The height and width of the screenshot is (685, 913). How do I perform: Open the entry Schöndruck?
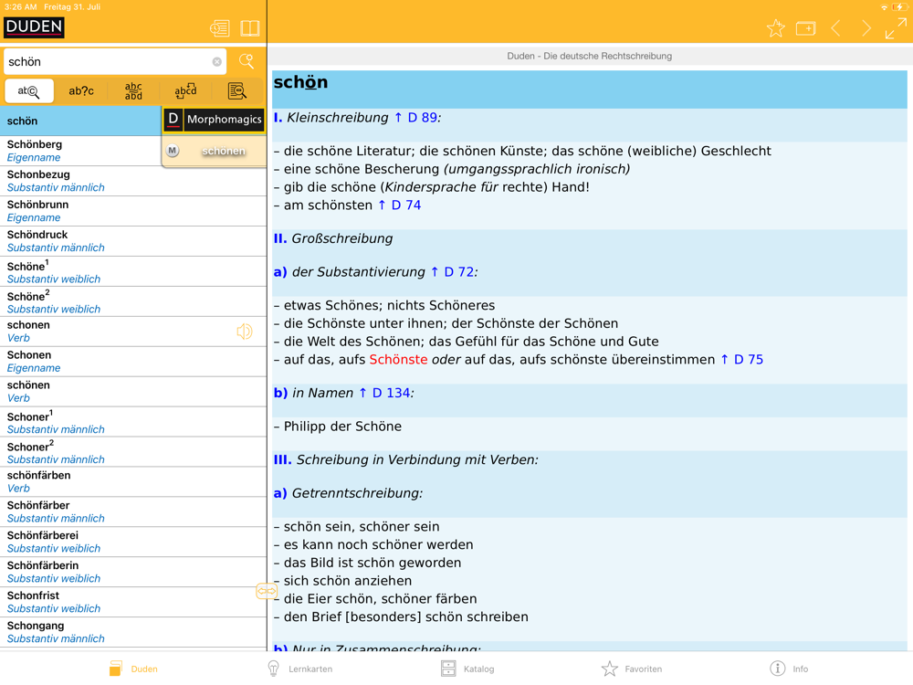coord(133,241)
